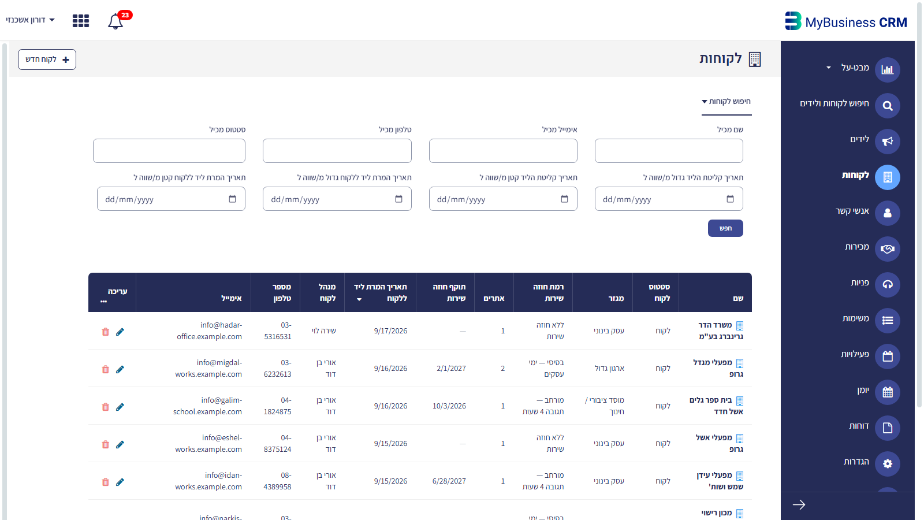924x520 pixels.
Task: Click the שם מכיל input field
Action: coord(669,151)
